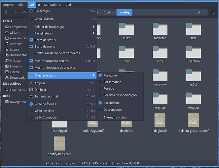Click Configurar Barra de ferramentas

coord(57,53)
